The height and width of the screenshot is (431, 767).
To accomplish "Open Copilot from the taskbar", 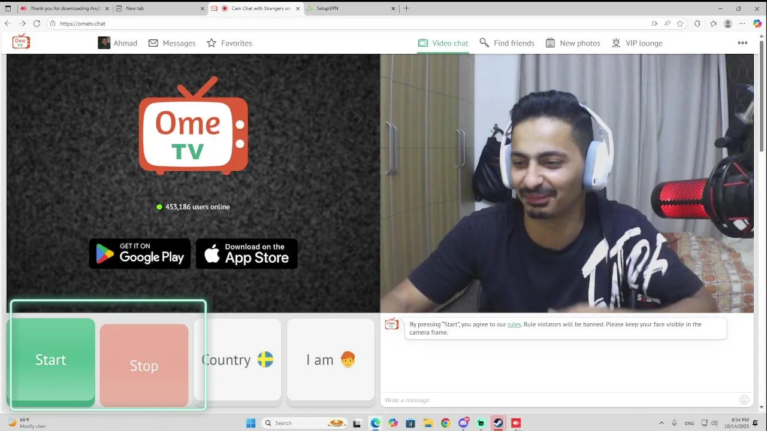I will (393, 423).
